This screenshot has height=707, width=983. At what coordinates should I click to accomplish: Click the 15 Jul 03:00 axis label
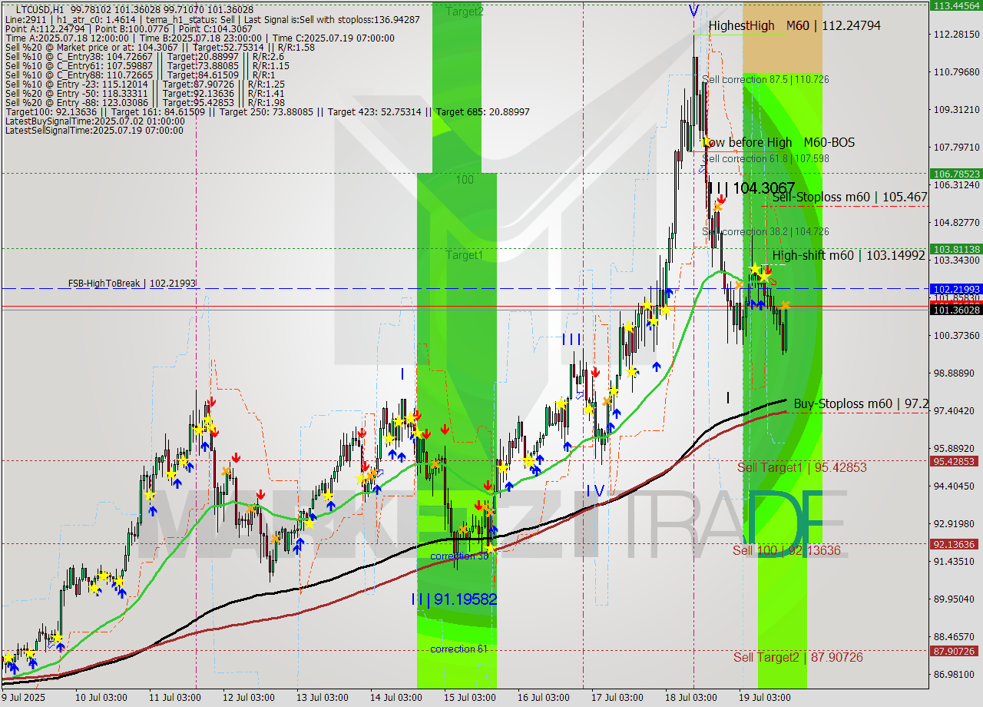(468, 698)
